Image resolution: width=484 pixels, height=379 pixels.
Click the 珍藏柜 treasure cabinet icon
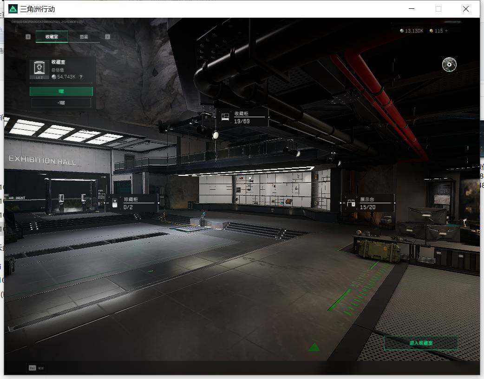pos(115,203)
